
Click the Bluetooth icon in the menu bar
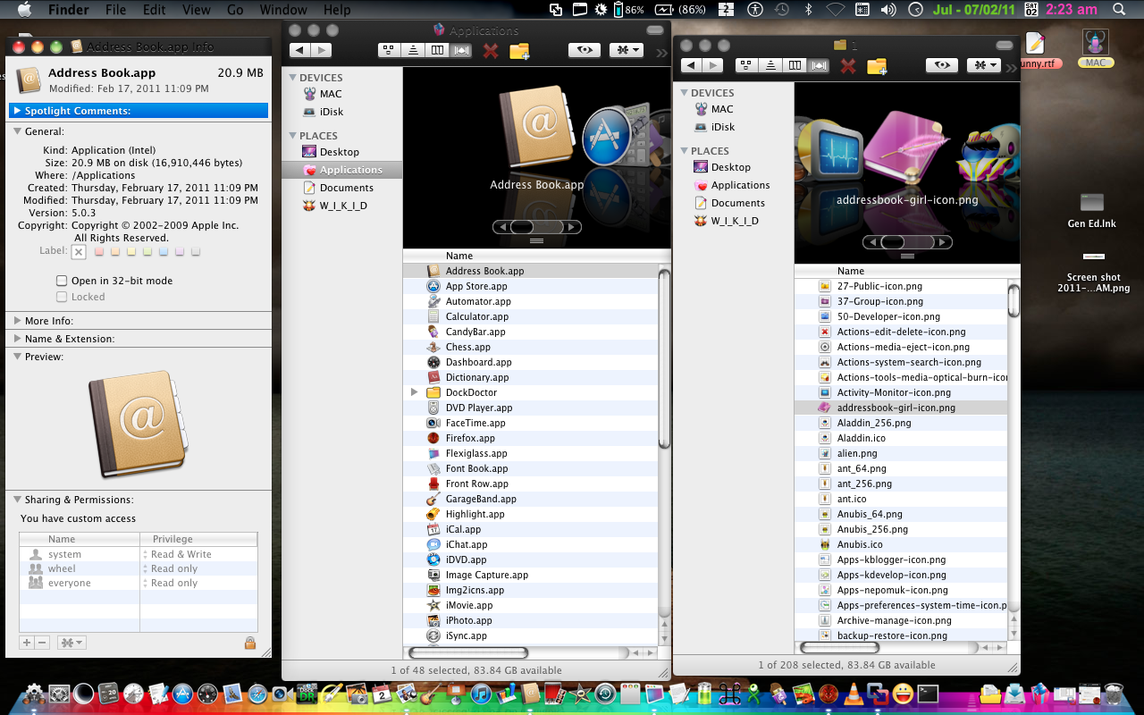tap(809, 10)
